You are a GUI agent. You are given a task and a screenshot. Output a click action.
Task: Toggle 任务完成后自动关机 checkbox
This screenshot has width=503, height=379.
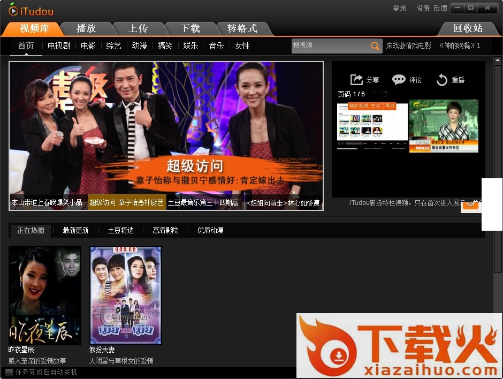9,372
